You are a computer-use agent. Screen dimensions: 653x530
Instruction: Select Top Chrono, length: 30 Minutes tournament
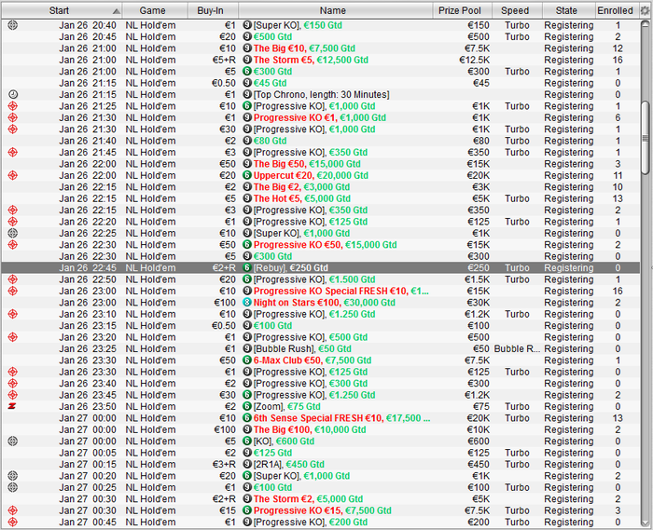point(321,94)
